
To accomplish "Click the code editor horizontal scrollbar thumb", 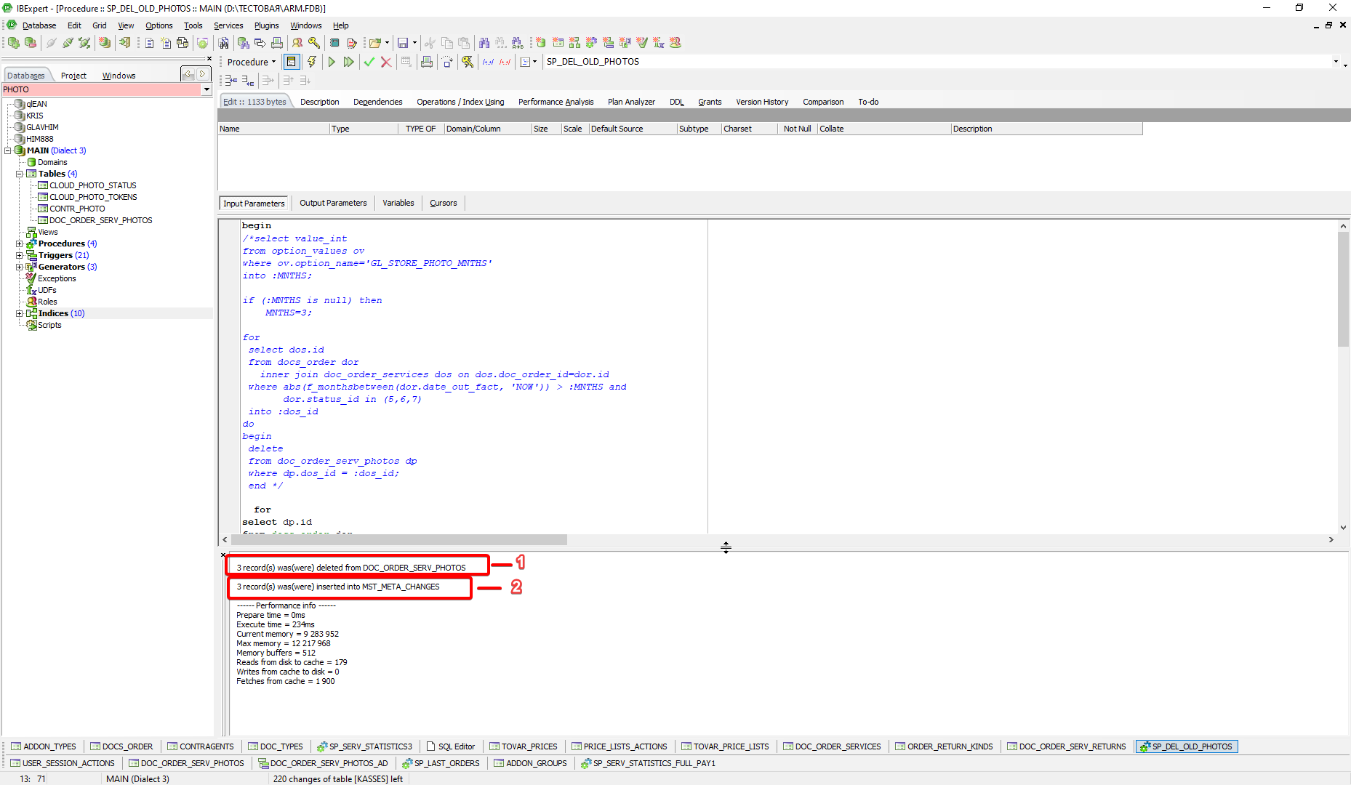I will pos(398,539).
